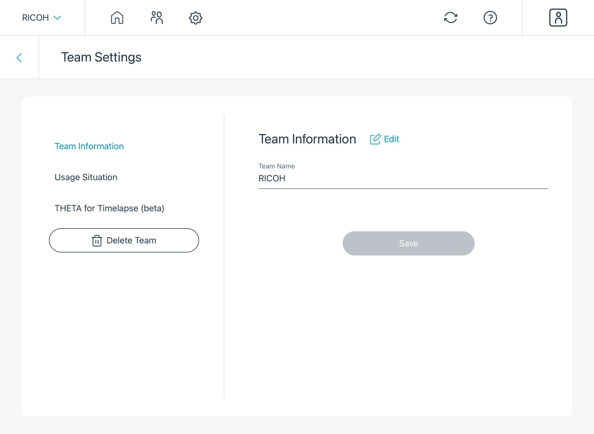Select the Team Information sidebar tab
The image size is (594, 434).
pos(89,146)
